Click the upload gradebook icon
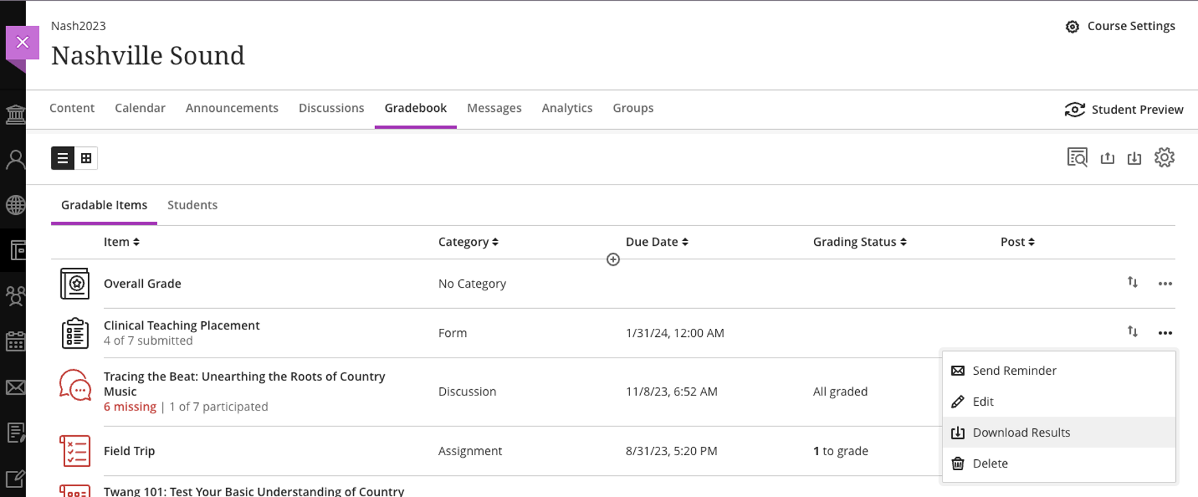The height and width of the screenshot is (497, 1198). [x=1107, y=159]
